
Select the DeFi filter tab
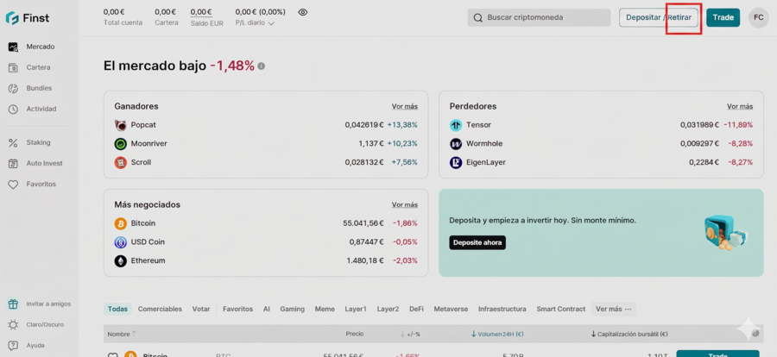pos(417,309)
